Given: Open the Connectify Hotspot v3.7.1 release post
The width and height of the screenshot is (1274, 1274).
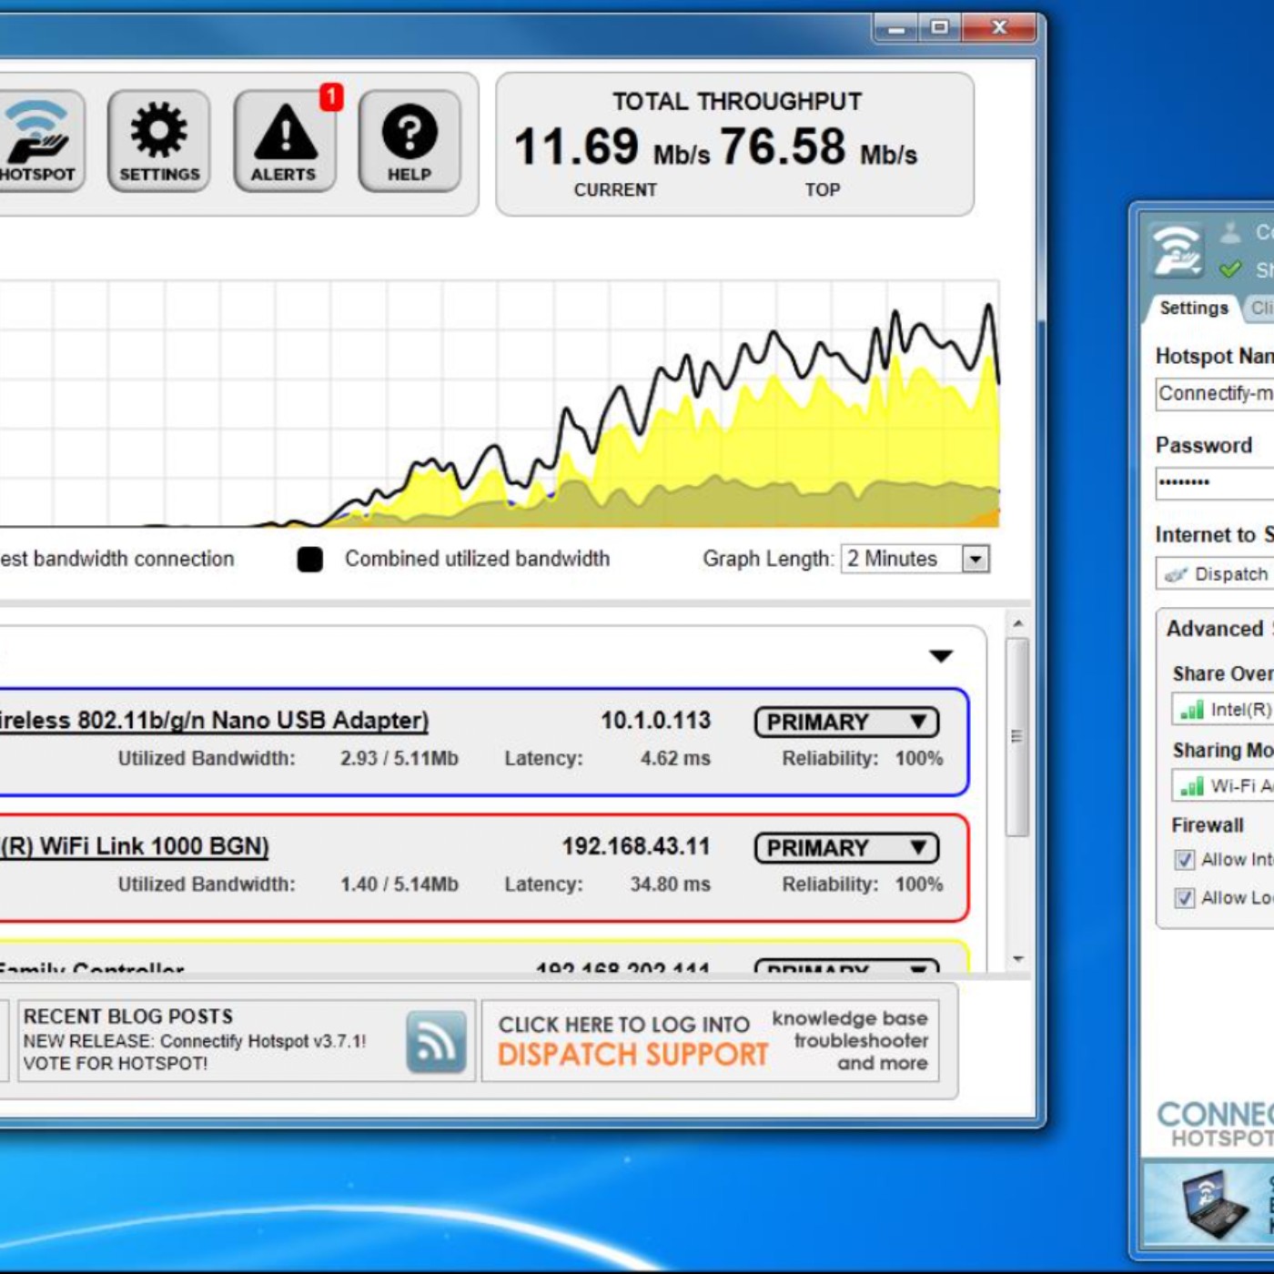Looking at the screenshot, I should coord(195,1041).
